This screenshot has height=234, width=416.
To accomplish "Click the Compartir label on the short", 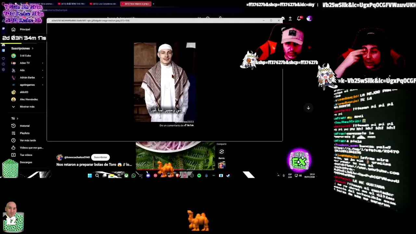I will pyautogui.click(x=222, y=144).
